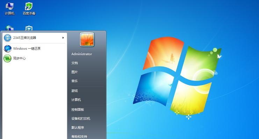Click the 2345王牌浏览器 browser icon
This screenshot has height=139, width=259.
[7, 38]
